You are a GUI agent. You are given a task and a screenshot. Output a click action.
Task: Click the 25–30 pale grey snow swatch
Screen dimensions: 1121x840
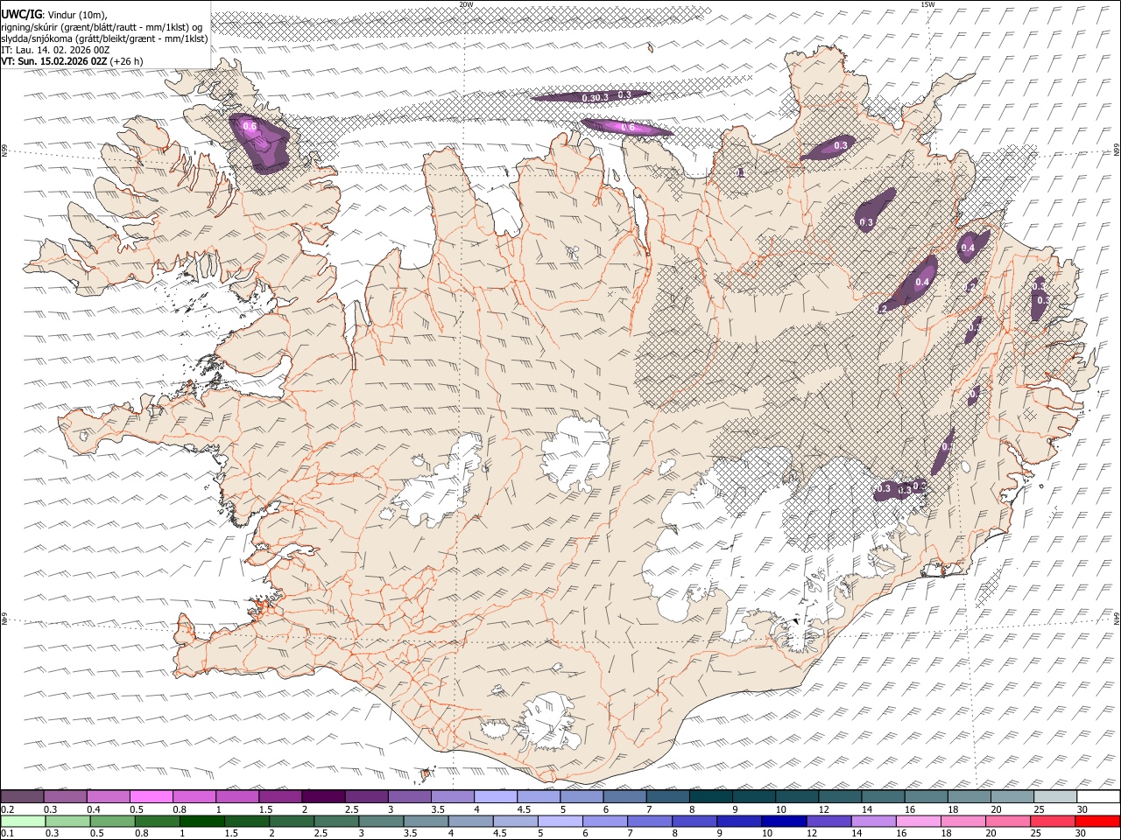click(x=1055, y=797)
